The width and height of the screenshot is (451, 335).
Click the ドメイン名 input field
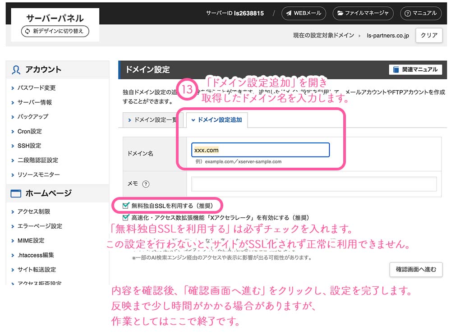coord(261,150)
